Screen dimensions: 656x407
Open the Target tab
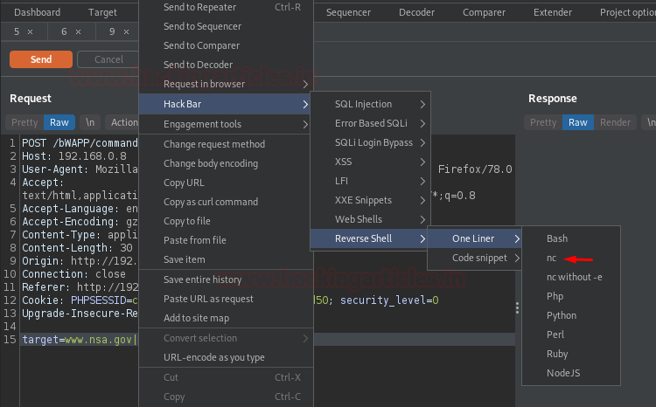tap(102, 12)
